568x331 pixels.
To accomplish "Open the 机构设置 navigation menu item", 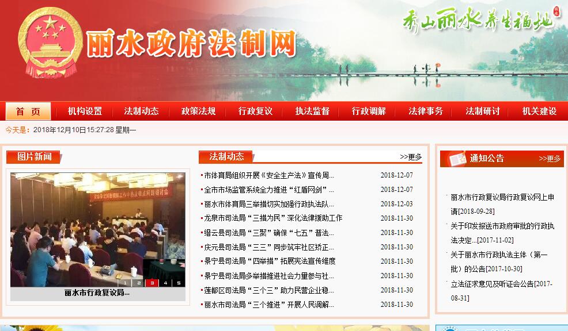I will (x=85, y=111).
